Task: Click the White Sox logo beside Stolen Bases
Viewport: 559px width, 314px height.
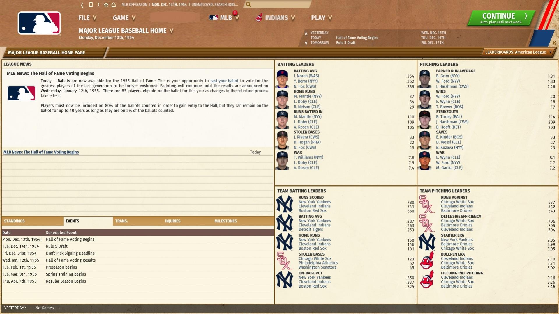Action: click(x=284, y=261)
